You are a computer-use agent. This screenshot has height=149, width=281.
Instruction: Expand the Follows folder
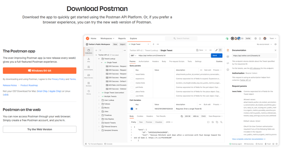(99, 104)
